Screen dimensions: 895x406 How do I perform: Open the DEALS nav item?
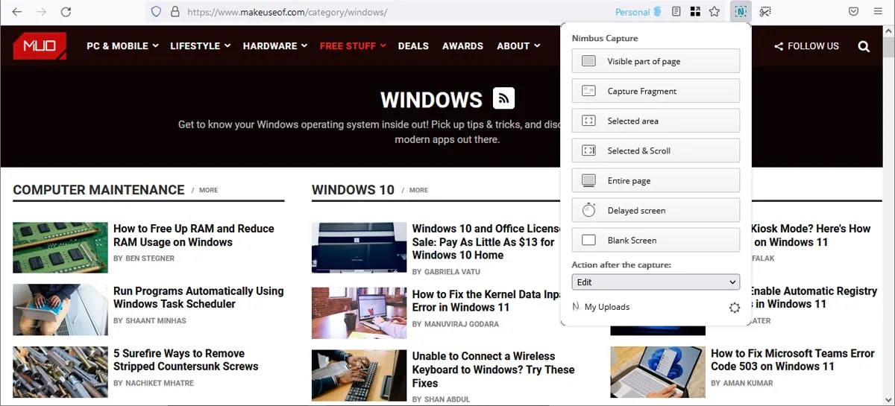pos(413,45)
